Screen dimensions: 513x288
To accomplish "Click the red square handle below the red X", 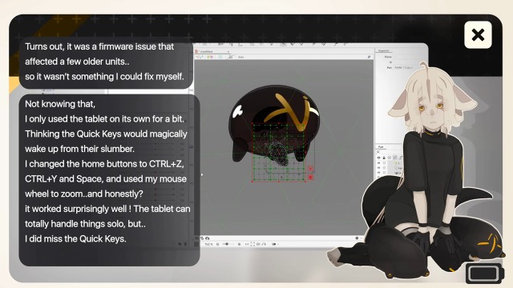I will 310,177.
